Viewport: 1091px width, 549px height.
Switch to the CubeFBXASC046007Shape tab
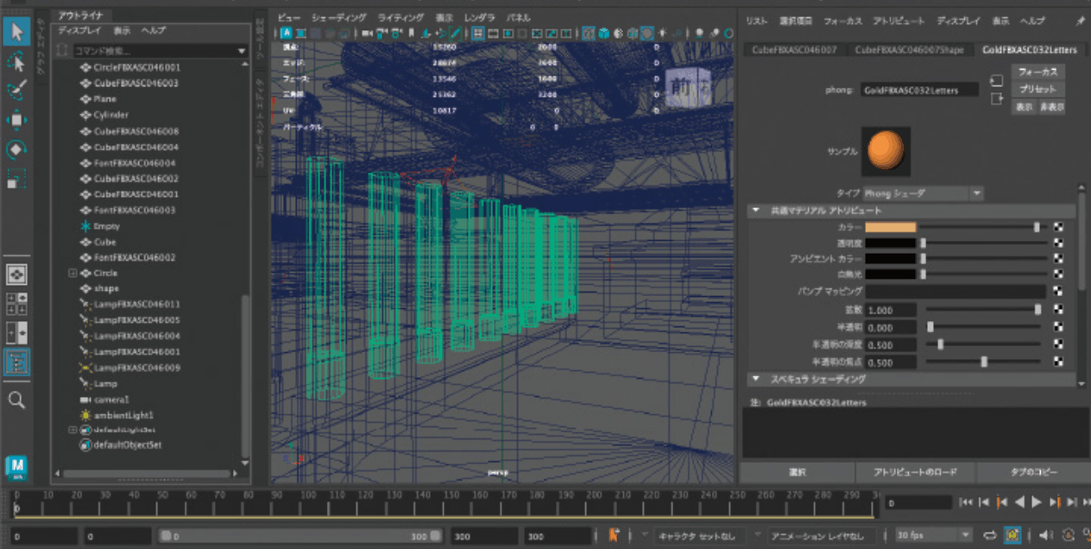pos(909,50)
